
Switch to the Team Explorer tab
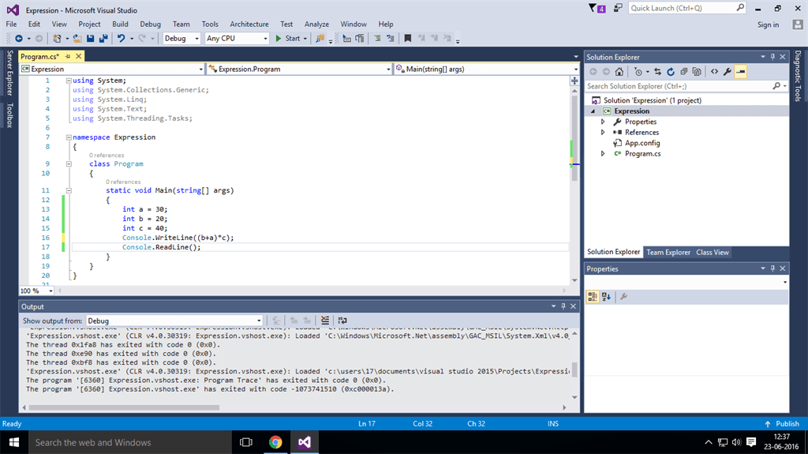pos(668,252)
